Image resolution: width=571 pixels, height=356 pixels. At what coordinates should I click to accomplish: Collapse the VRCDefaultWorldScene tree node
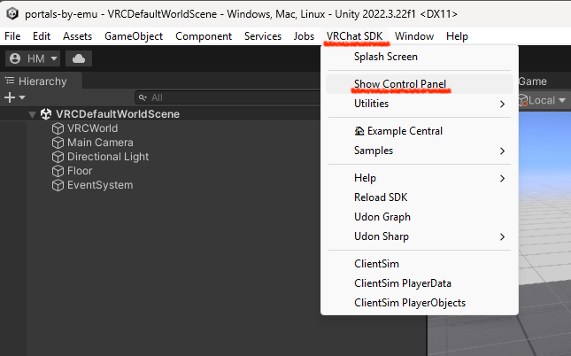tap(33, 114)
